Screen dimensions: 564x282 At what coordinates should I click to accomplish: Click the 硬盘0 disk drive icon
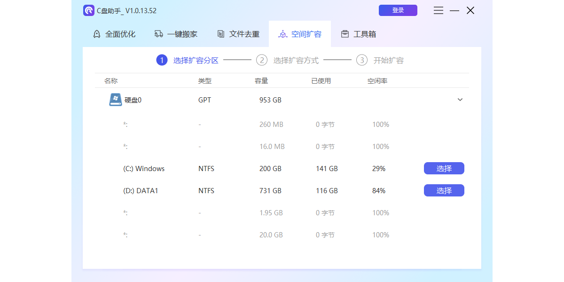coord(116,100)
